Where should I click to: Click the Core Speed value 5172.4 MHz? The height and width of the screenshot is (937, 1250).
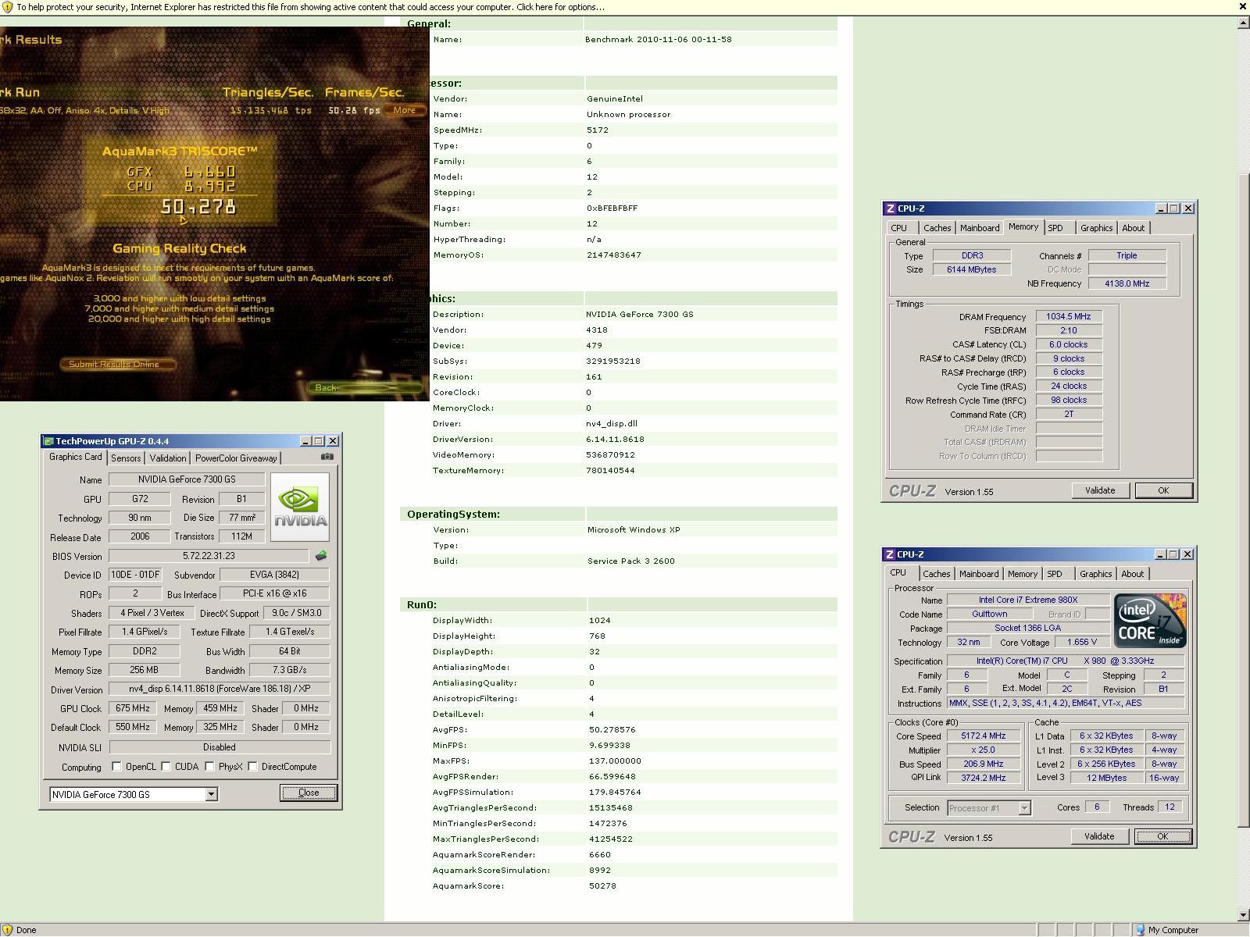[x=984, y=736]
